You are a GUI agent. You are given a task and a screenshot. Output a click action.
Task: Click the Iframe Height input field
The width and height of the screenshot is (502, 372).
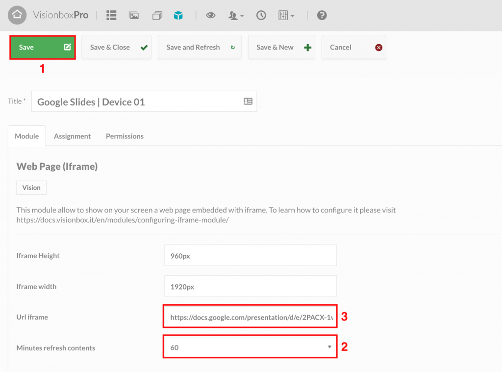[x=251, y=255]
